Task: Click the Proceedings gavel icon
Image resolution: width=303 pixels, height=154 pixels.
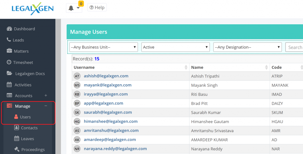Action: (x=17, y=149)
